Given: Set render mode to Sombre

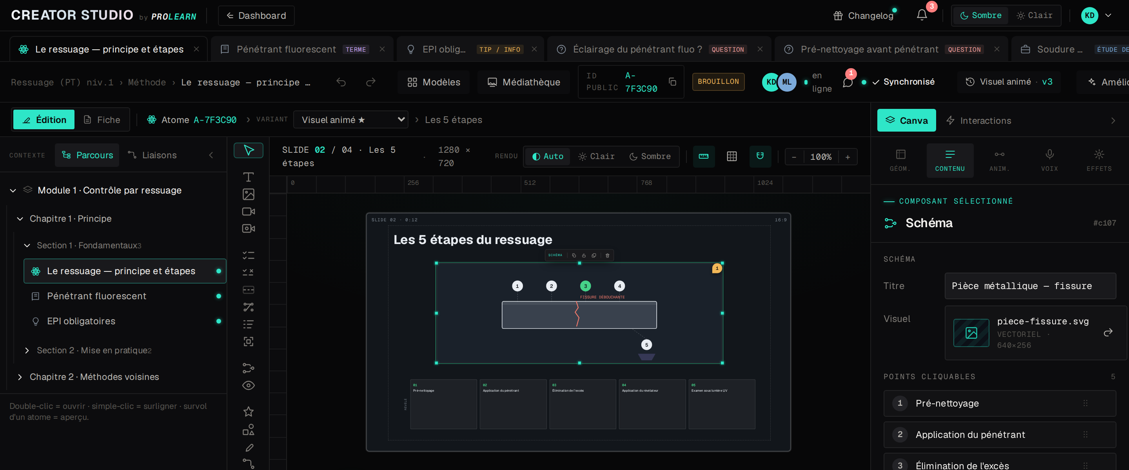Looking at the screenshot, I should (650, 156).
